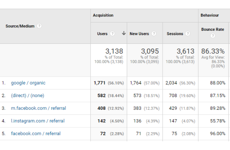Select facebook.com Sessions value 75
The image size is (230, 150).
pyautogui.click(x=174, y=134)
